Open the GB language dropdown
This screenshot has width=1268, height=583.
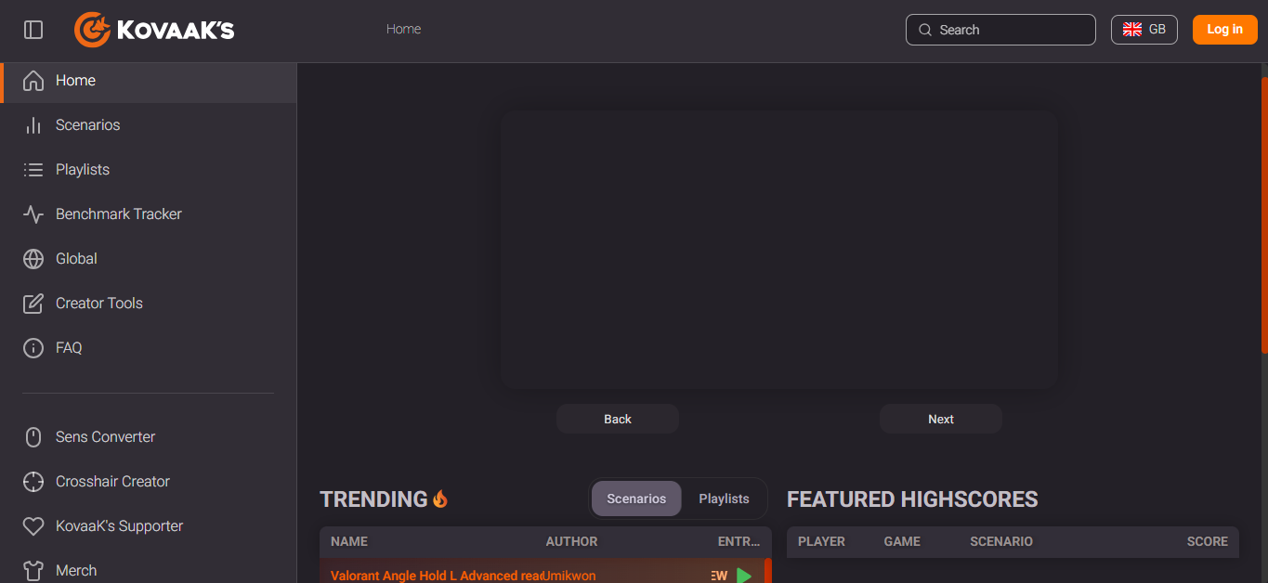point(1144,30)
